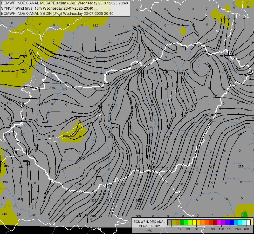Viewport: 254px width, 234px height.
Task: Click the map value '66.0'
Action: (x=95, y=25)
